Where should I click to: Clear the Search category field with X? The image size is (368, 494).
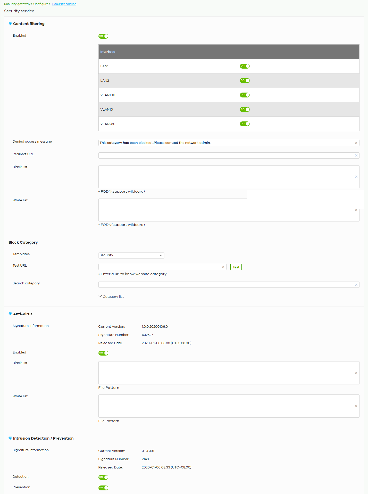(x=356, y=285)
